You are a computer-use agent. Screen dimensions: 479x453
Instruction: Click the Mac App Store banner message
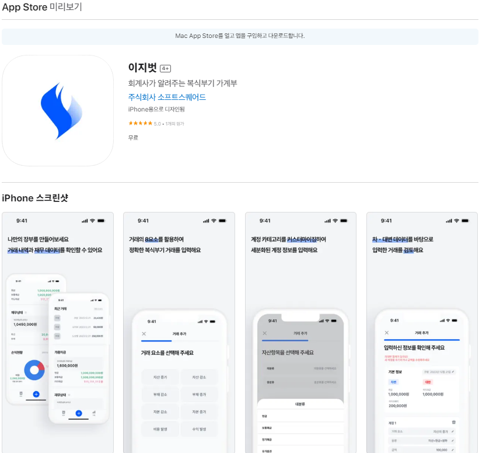[x=240, y=36]
